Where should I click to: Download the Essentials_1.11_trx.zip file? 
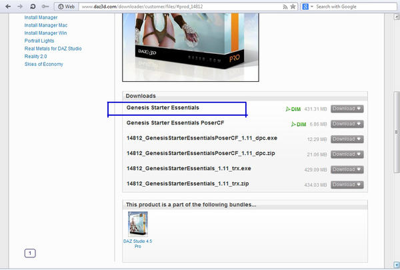(x=347, y=184)
